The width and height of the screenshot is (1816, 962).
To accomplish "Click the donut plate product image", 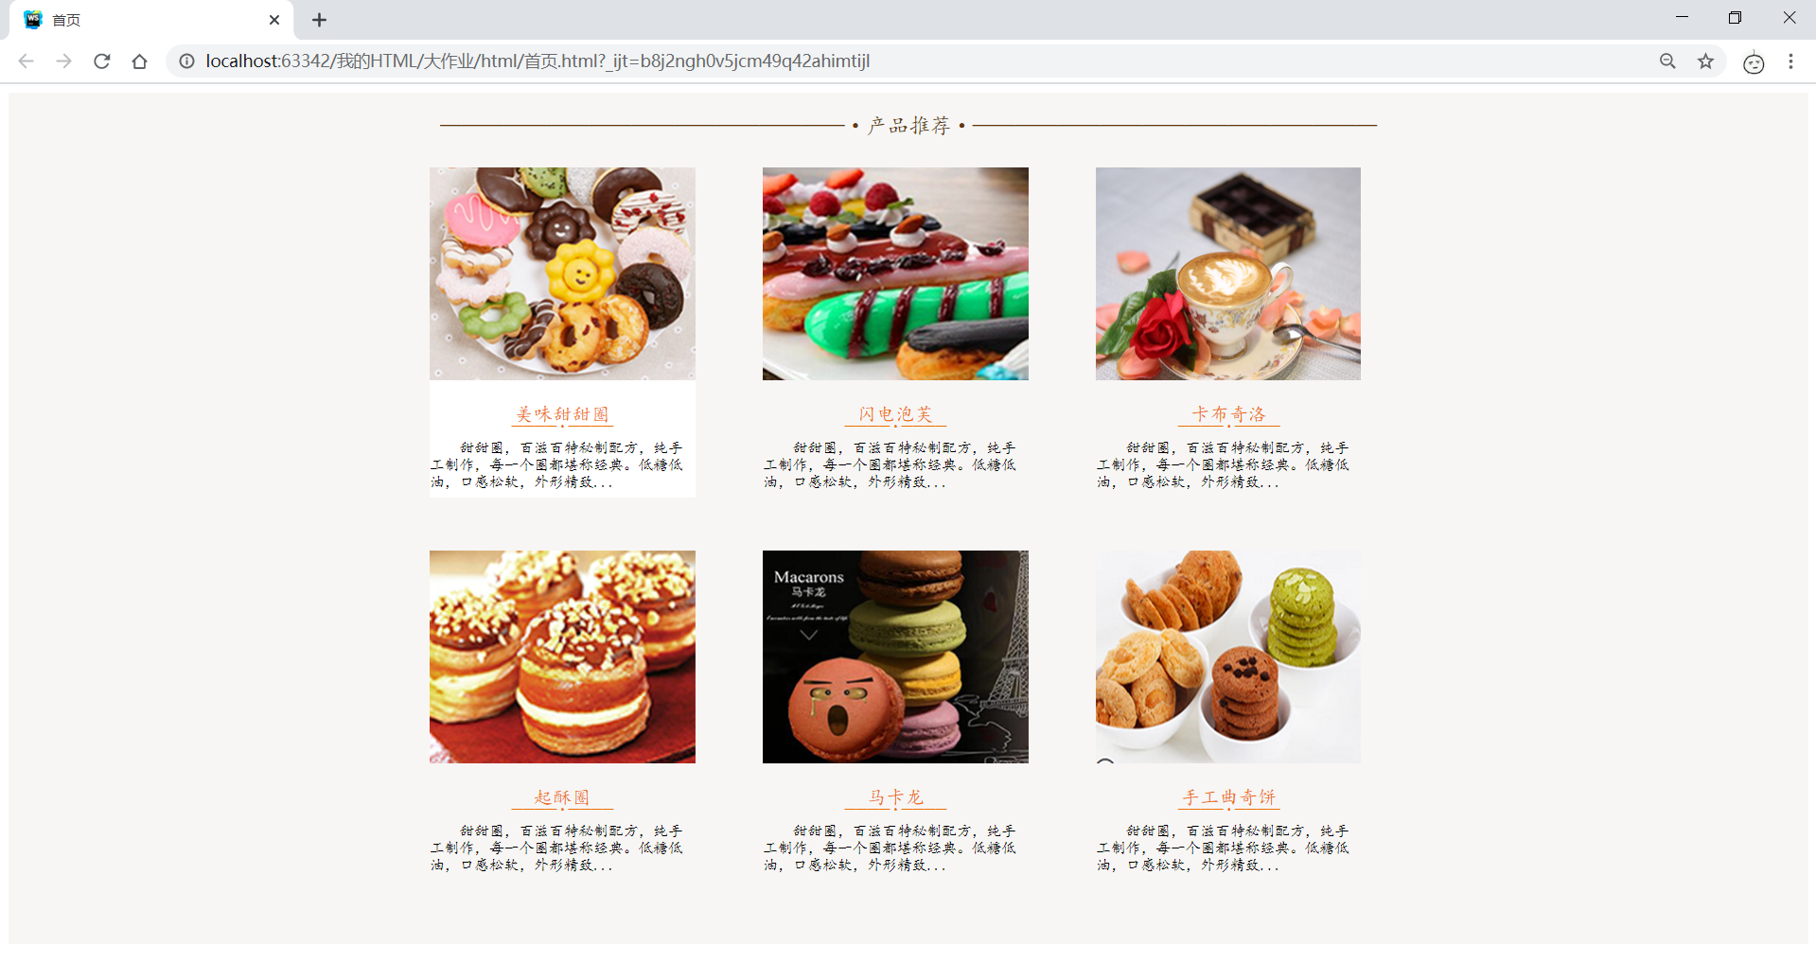I will point(562,274).
